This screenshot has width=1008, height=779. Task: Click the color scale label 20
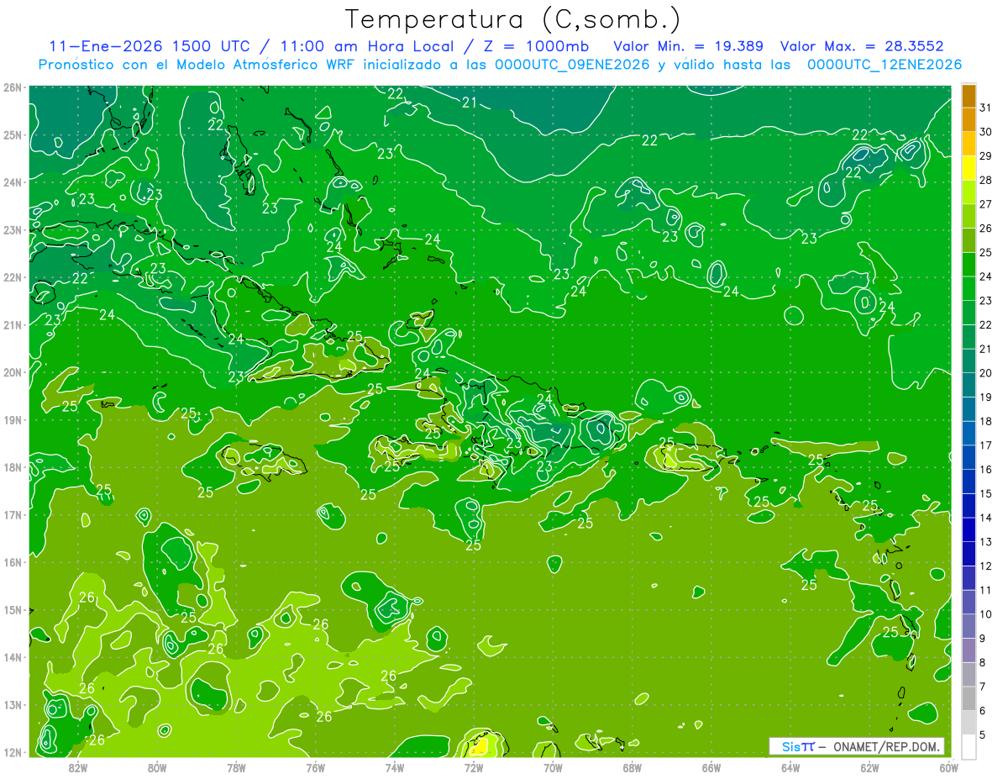point(986,373)
